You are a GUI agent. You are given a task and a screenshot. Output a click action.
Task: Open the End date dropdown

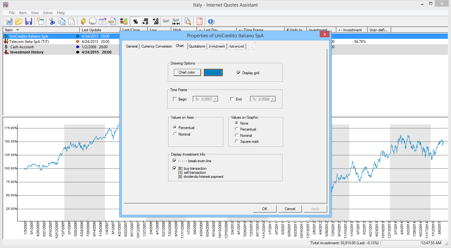tap(272, 99)
